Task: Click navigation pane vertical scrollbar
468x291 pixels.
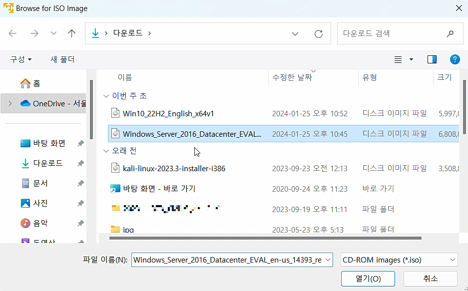Action: (91, 110)
